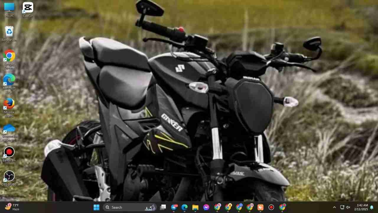
Task: Open Task View from the taskbar
Action: (163, 207)
